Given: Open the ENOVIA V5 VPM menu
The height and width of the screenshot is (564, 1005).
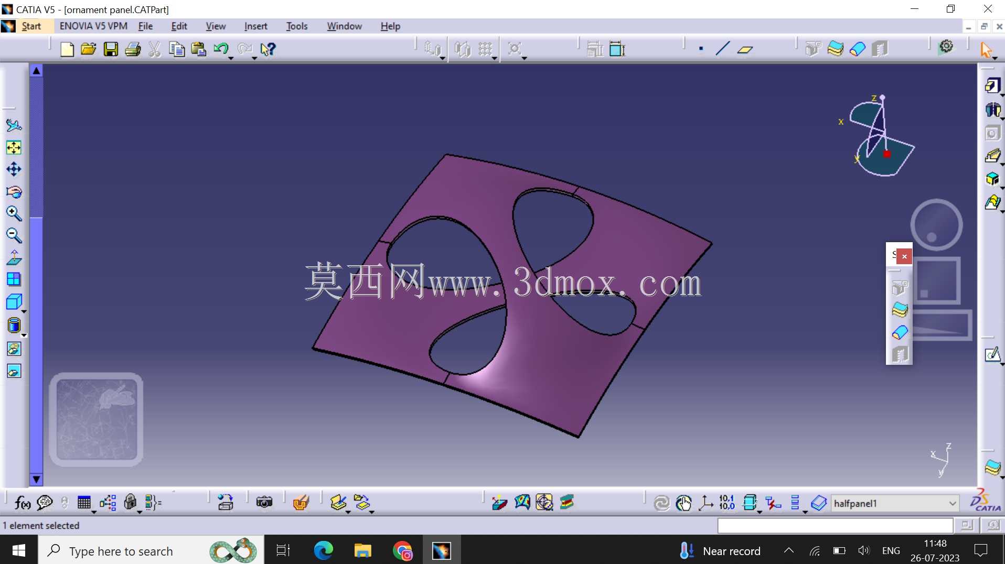Looking at the screenshot, I should coord(93,26).
